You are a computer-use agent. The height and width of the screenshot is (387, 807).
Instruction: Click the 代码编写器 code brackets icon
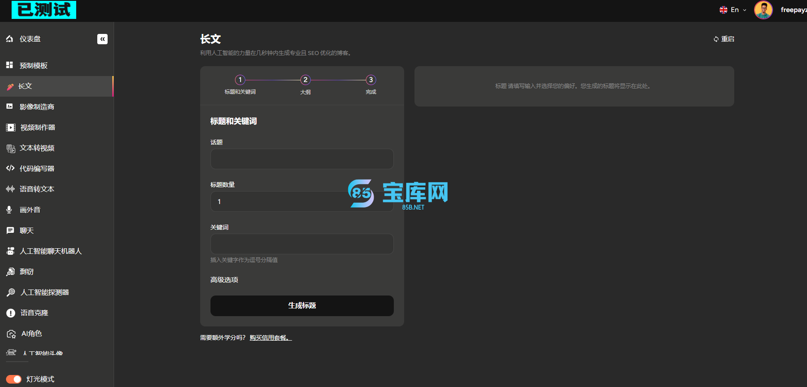(10, 168)
